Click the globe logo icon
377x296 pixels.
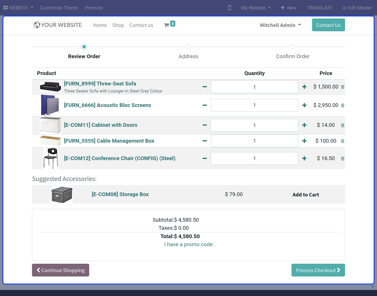(37, 25)
